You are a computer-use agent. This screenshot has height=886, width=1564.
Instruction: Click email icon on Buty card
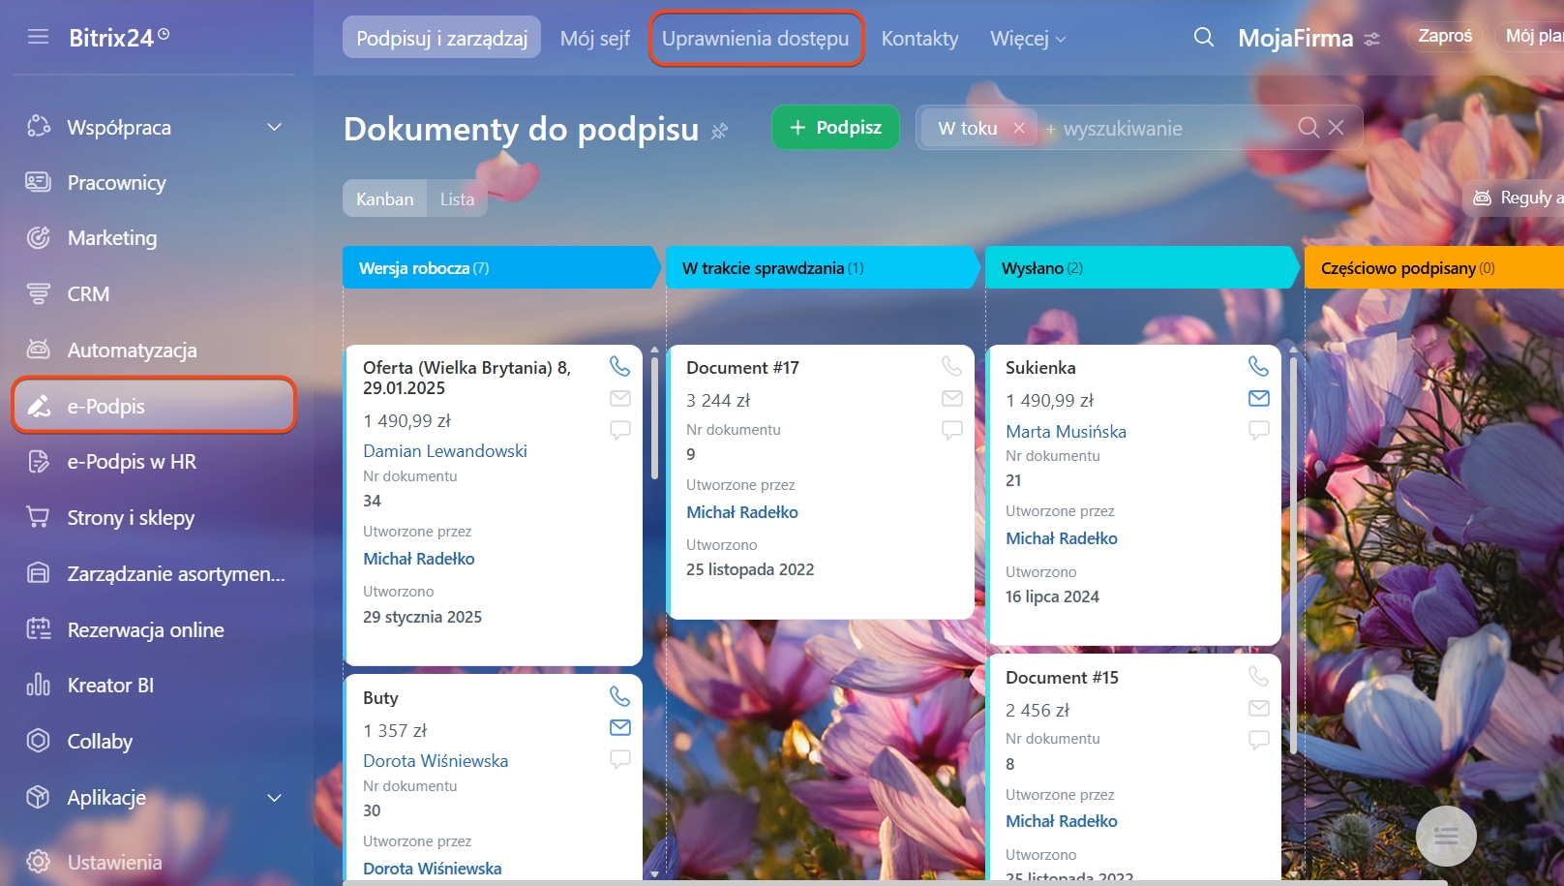click(x=620, y=727)
